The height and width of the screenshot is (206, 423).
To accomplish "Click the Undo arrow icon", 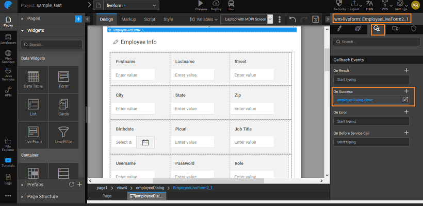I will pyautogui.click(x=292, y=20).
